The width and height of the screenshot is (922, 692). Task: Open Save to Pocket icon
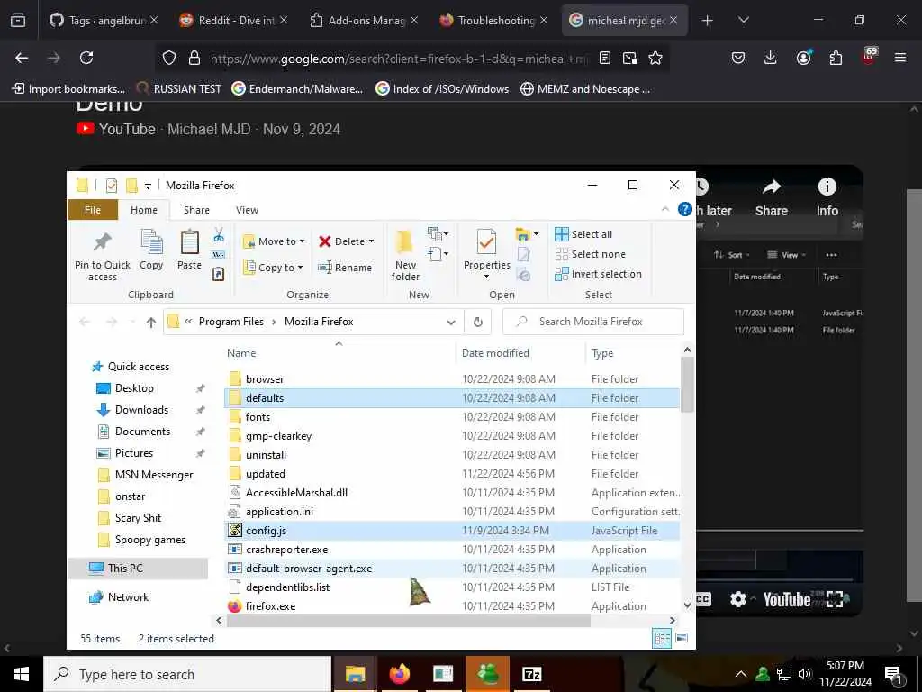click(x=738, y=58)
